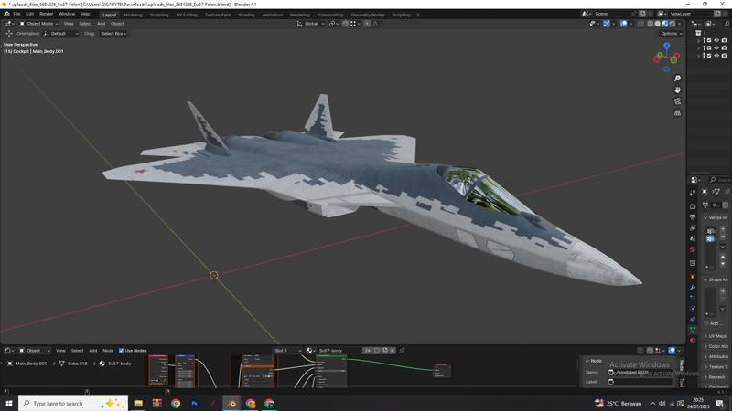
Task: Open the Render menu
Action: coord(46,14)
